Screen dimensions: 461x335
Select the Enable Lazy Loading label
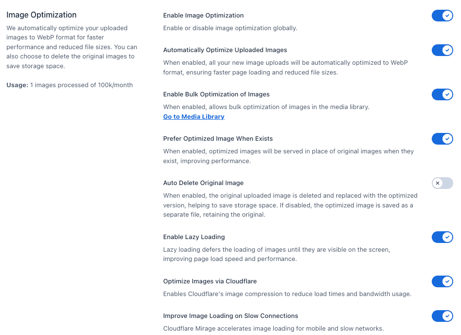point(194,237)
